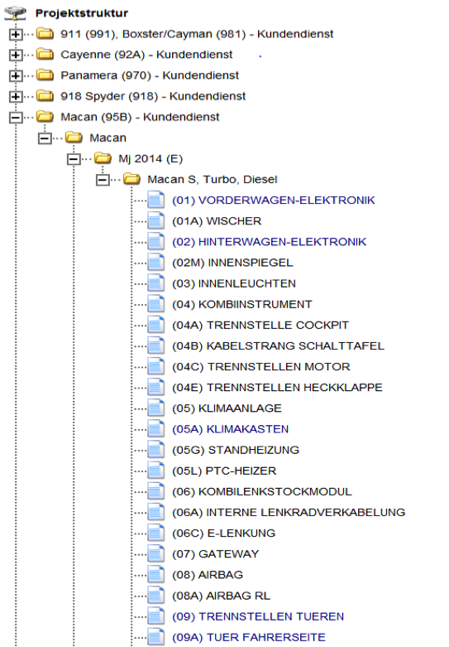Select (09A) TUER FAHRERSEITE entry
449x647 pixels.
pyautogui.click(x=249, y=637)
